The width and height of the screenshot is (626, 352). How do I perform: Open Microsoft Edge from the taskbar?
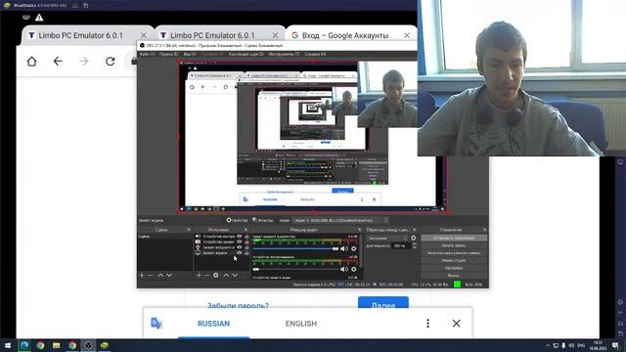pyautogui.click(x=24, y=345)
